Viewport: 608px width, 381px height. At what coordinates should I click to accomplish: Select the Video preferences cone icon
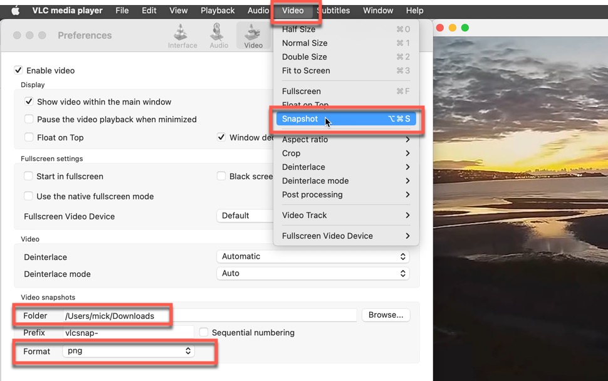tap(253, 36)
